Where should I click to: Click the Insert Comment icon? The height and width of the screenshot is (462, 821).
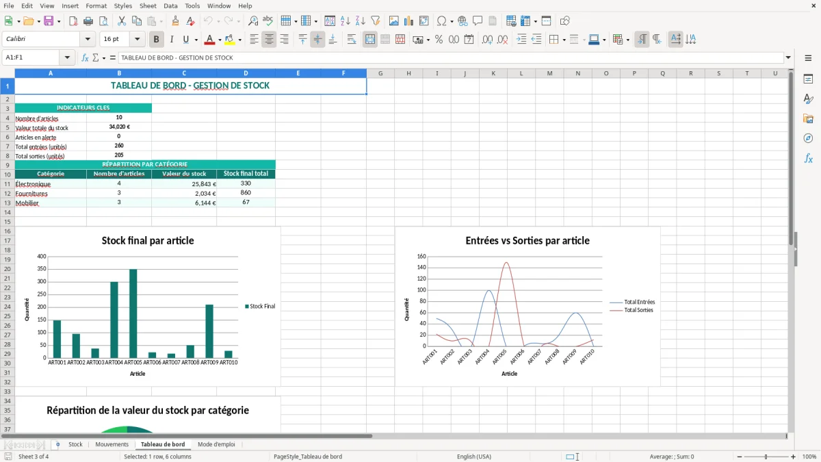point(478,21)
